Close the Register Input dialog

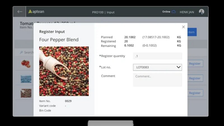click(183, 27)
